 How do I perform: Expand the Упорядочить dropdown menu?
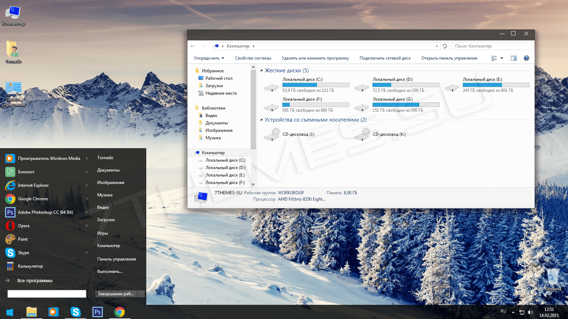click(x=209, y=58)
